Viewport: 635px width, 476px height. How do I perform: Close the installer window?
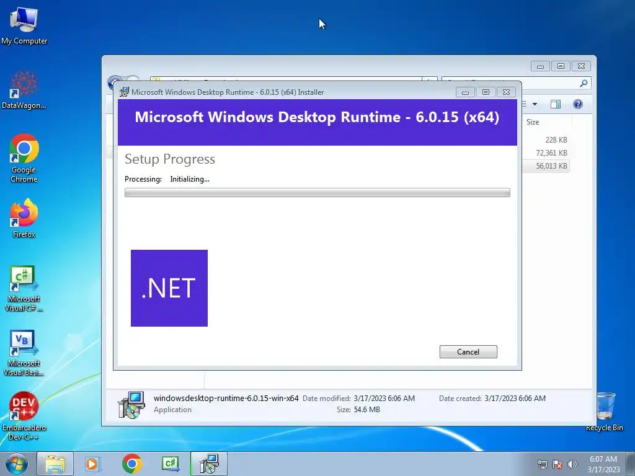pos(506,92)
